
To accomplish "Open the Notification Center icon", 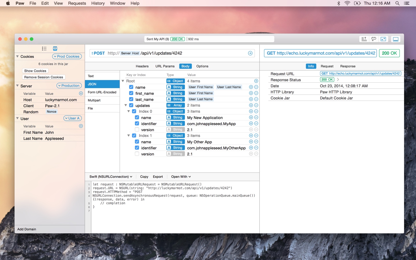I will [x=406, y=3].
